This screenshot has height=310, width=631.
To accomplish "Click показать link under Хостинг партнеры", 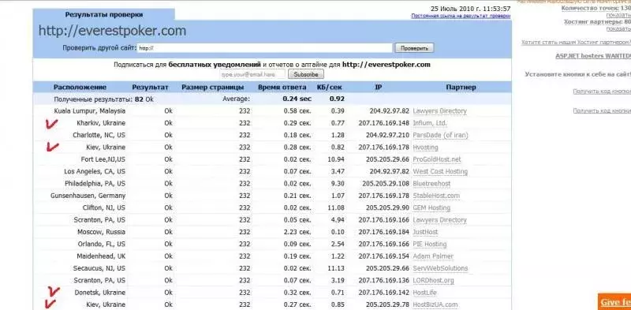I will [618, 28].
